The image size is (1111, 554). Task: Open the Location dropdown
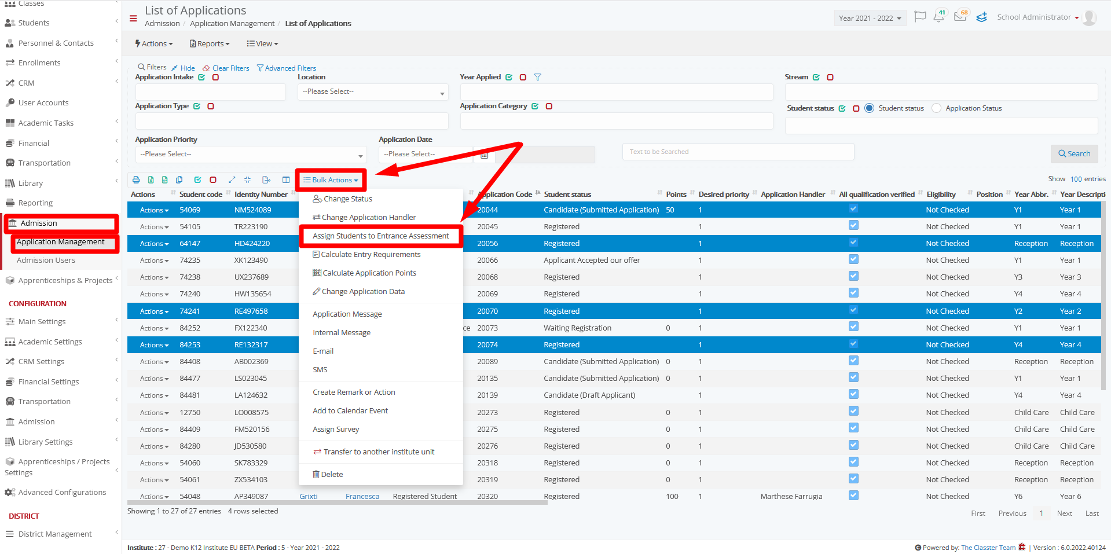coord(373,91)
